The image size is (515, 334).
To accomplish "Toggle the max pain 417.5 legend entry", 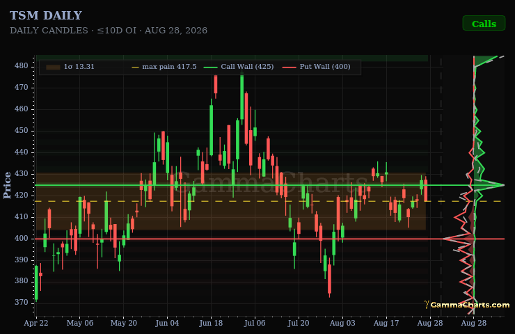I will pyautogui.click(x=164, y=67).
